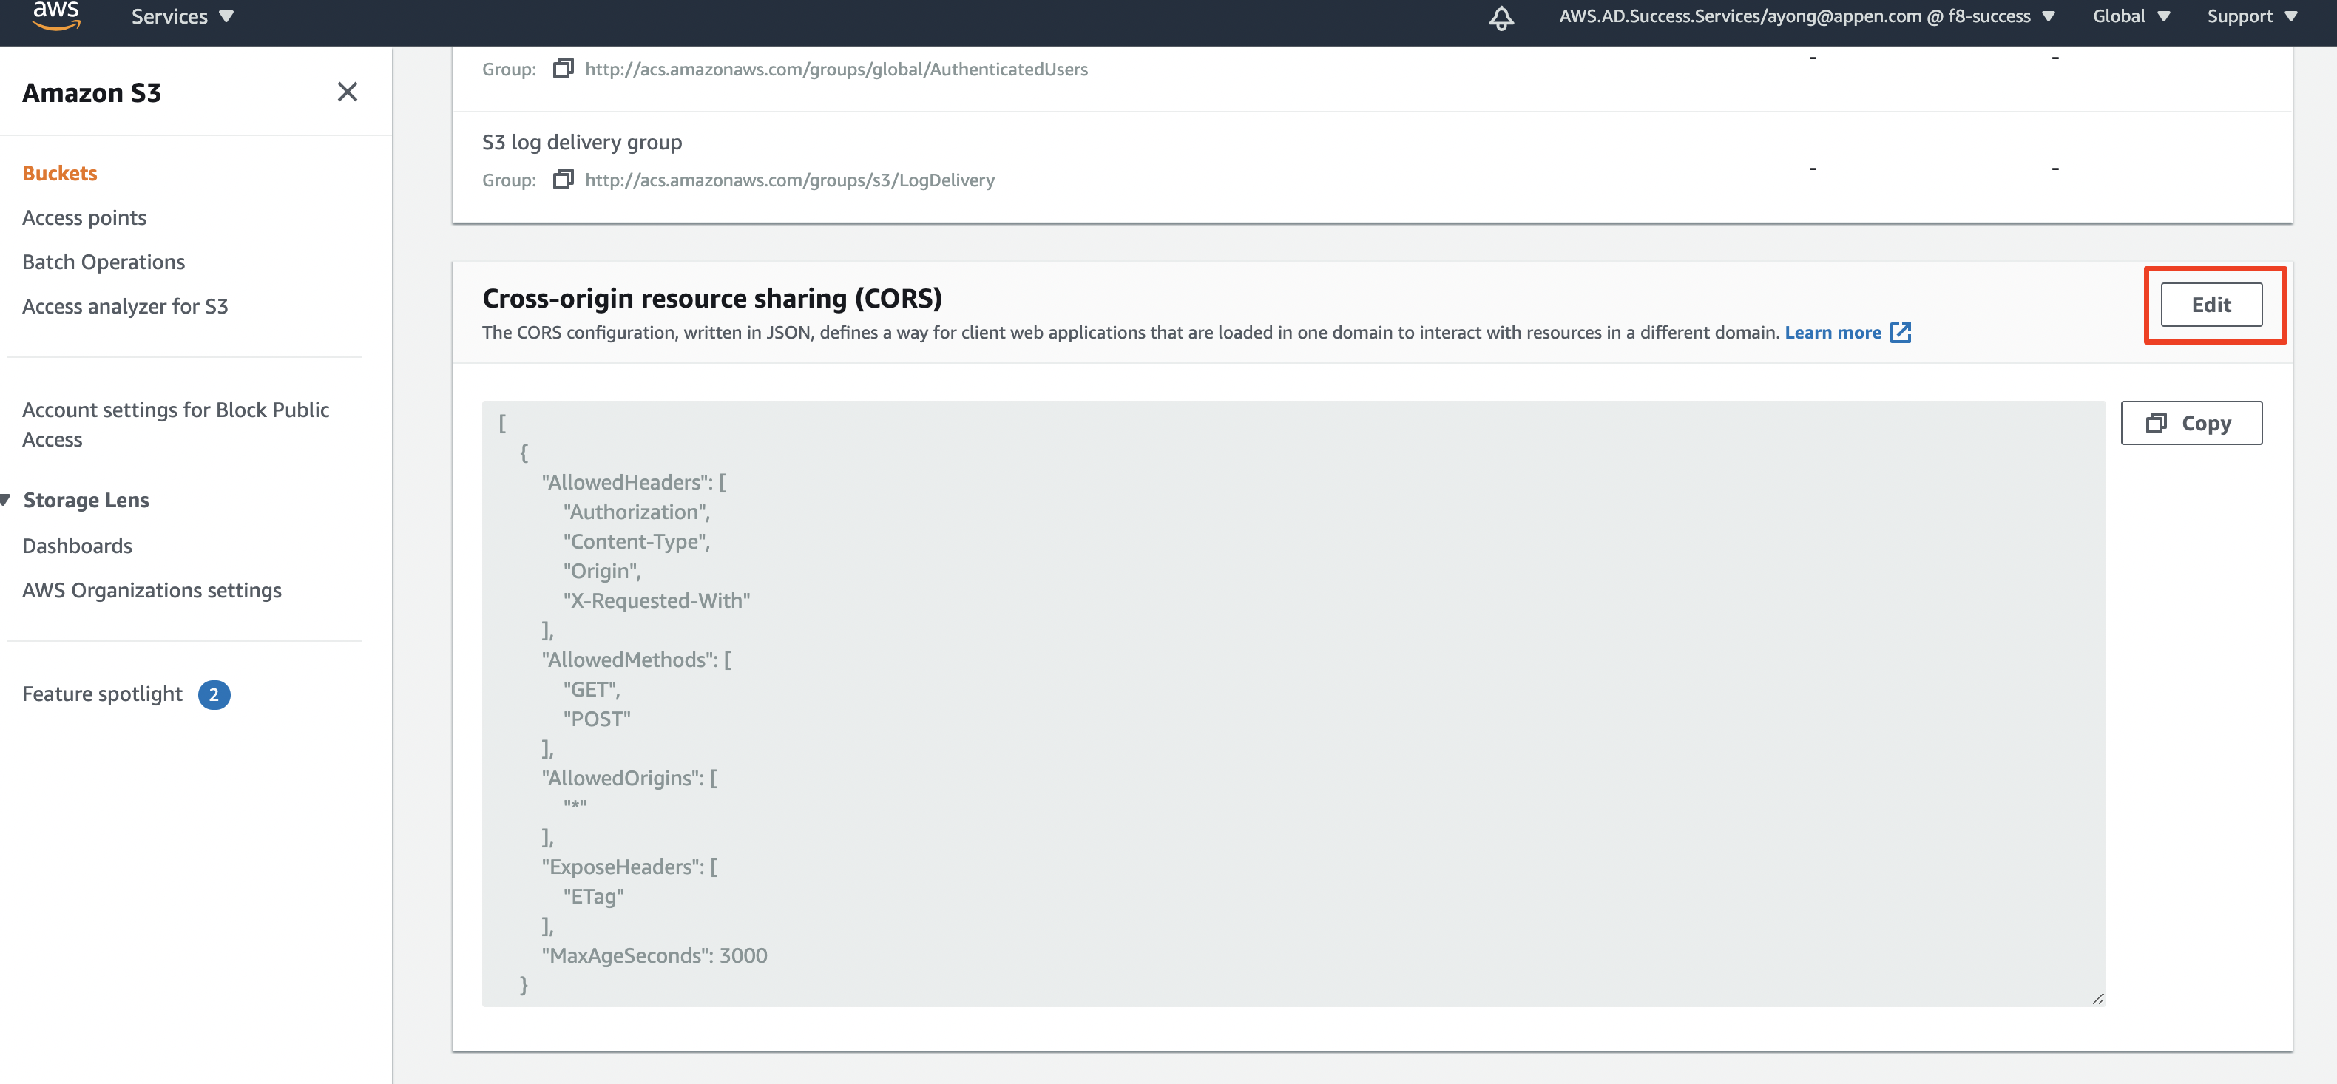Edit the CORS configuration
The width and height of the screenshot is (2337, 1084).
[x=2211, y=305]
